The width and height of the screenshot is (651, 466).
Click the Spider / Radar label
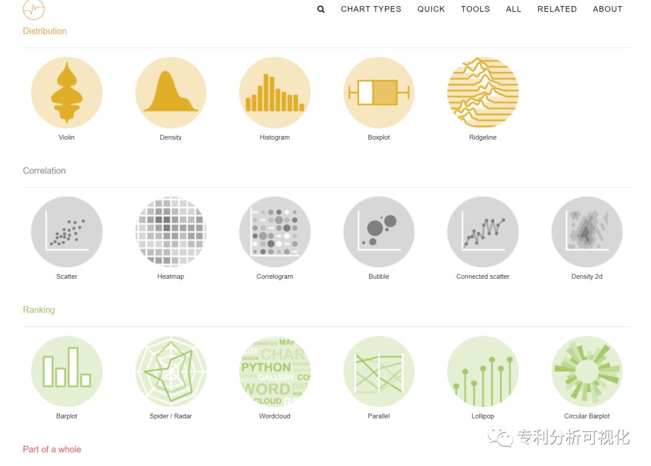[171, 416]
